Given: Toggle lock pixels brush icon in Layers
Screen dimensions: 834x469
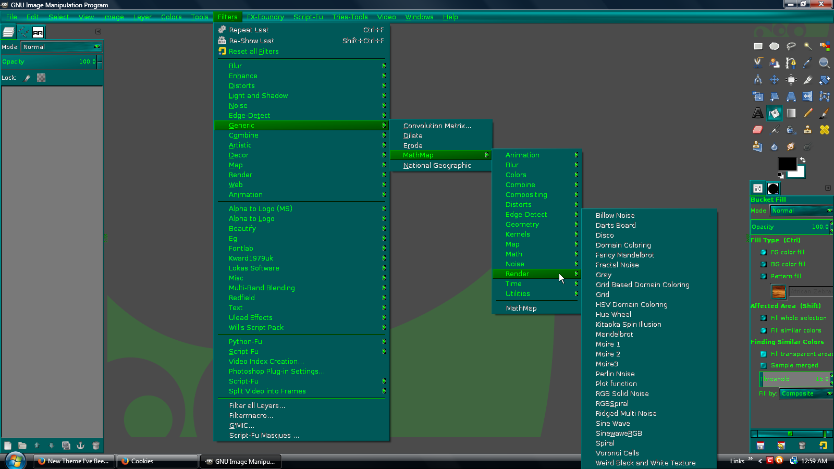Looking at the screenshot, I should (27, 78).
